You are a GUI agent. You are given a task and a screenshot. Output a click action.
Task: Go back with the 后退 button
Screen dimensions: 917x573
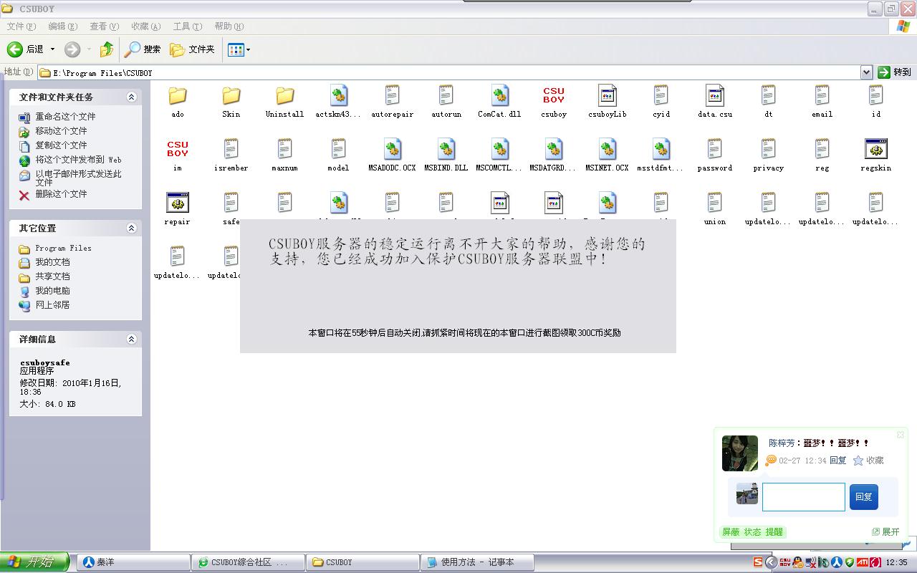click(x=26, y=49)
